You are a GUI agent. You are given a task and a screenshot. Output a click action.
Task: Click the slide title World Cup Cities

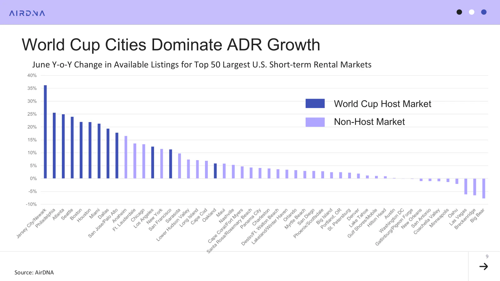click(171, 45)
